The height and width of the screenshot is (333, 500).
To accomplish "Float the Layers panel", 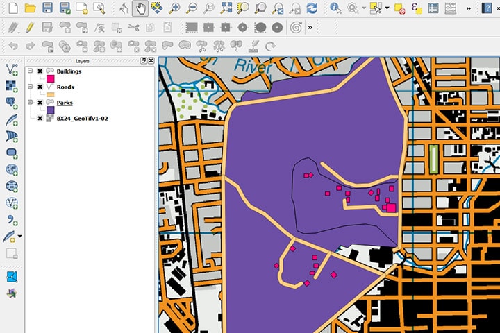I will click(144, 60).
